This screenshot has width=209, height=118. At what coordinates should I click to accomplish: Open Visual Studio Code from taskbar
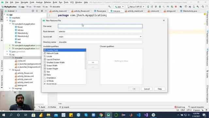pyautogui.click(x=138, y=115)
